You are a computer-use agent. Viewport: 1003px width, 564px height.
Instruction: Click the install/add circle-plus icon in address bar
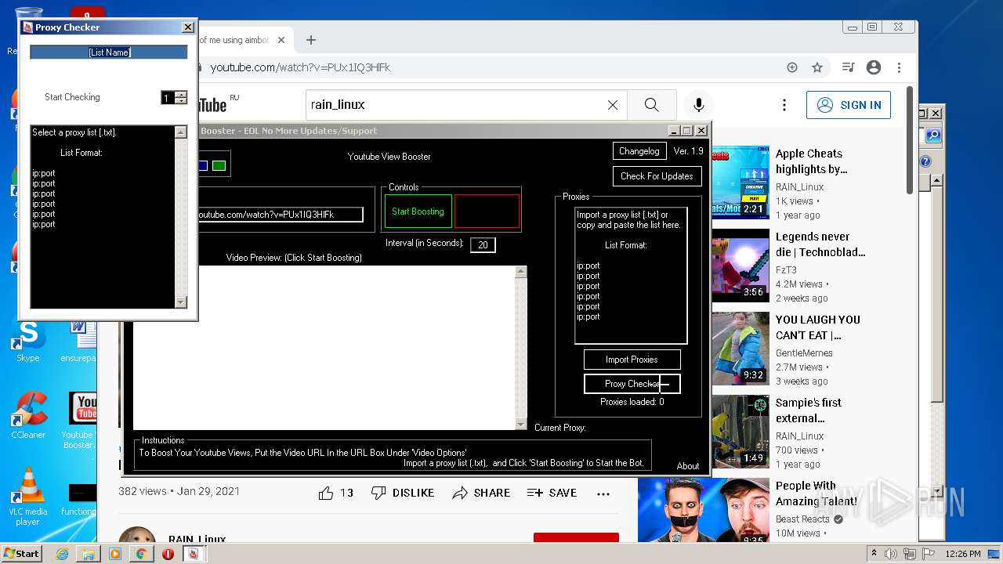coord(792,67)
